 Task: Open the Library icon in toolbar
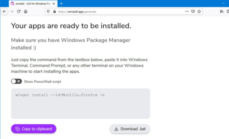[x=222, y=11]
